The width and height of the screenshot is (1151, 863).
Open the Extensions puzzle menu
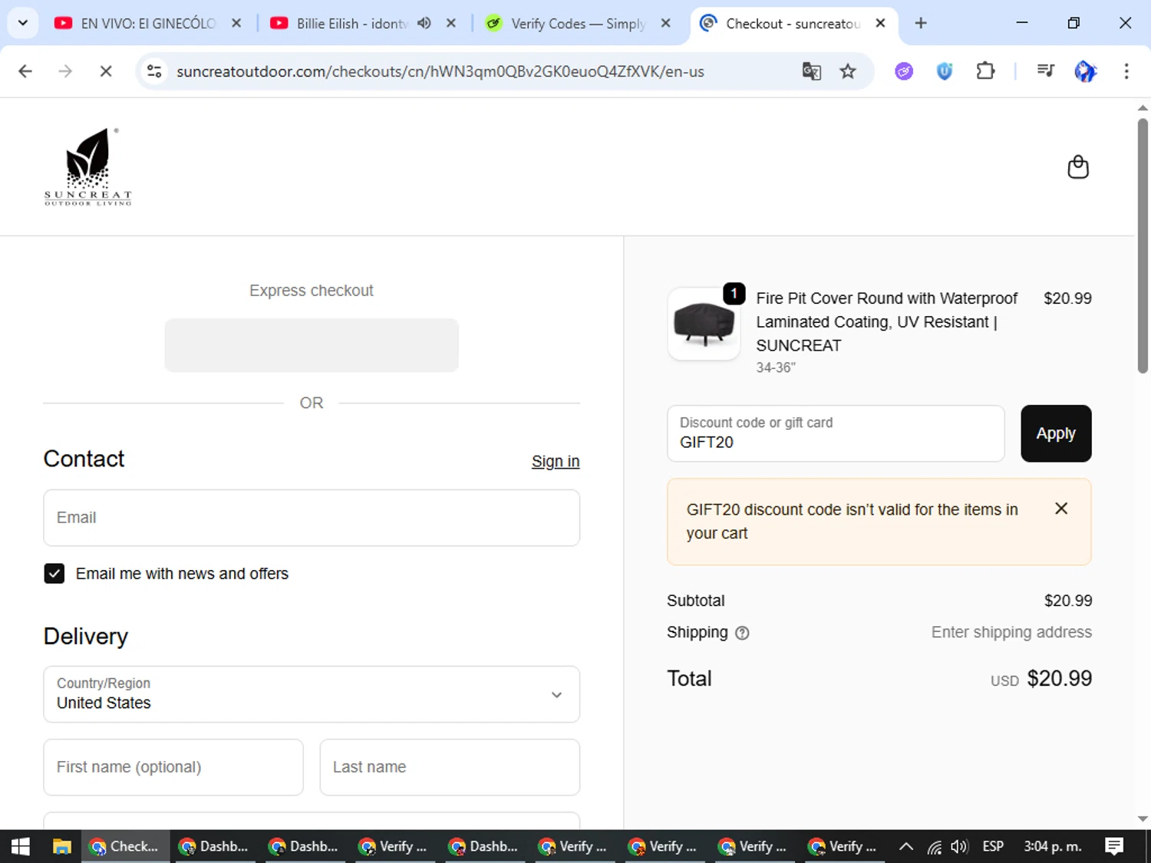[985, 71]
